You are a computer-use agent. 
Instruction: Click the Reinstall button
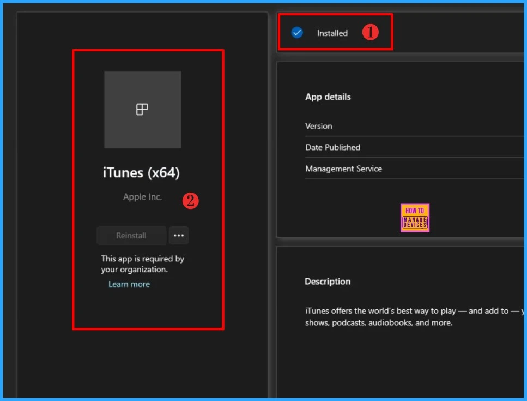click(131, 236)
